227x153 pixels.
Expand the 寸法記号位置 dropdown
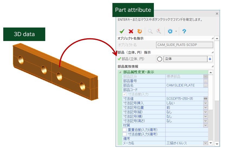tap(206, 107)
